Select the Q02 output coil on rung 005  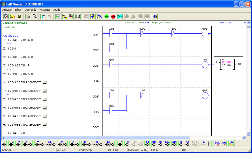(x=205, y=96)
